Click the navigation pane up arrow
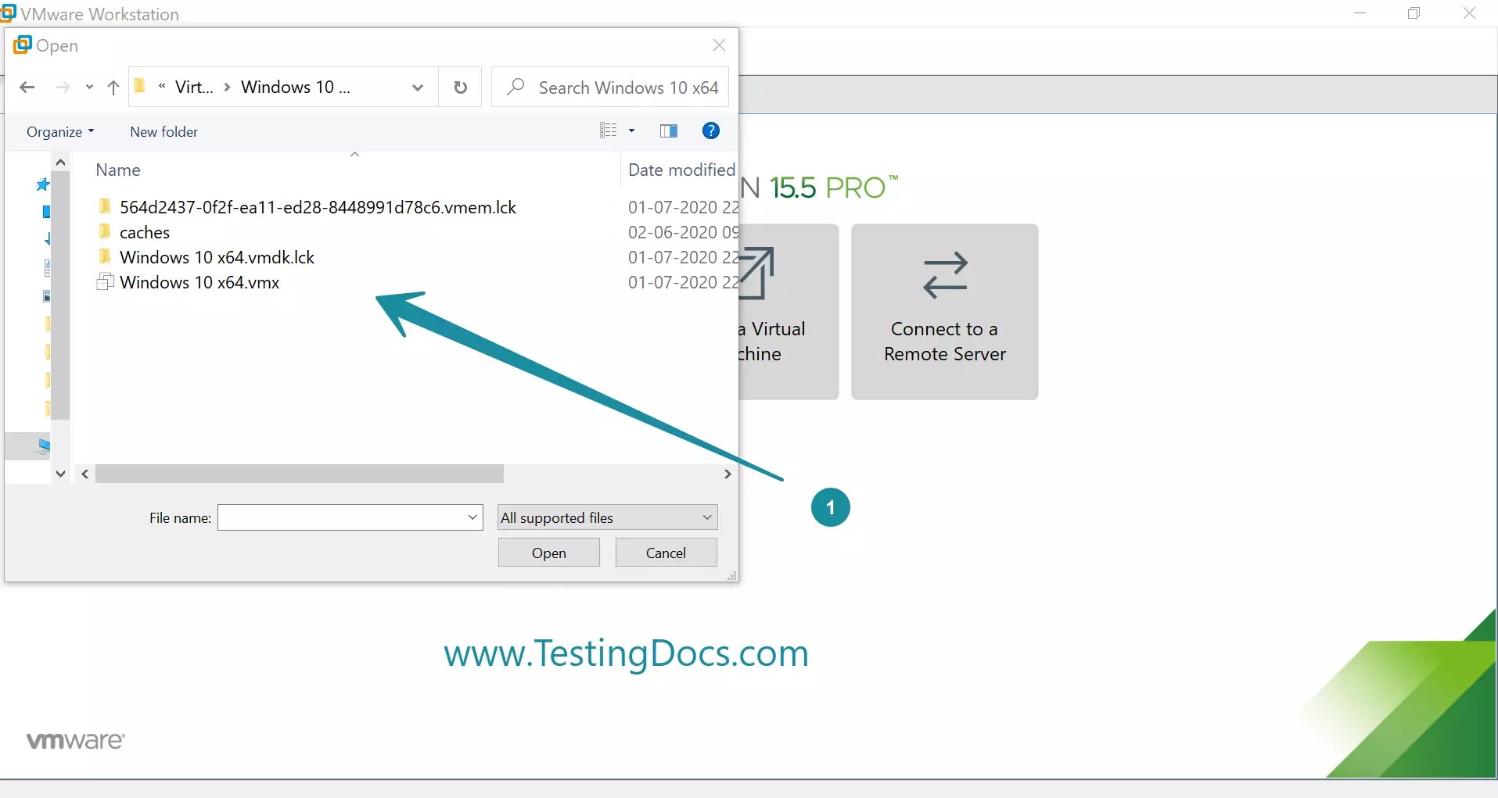Viewport: 1498px width, 798px height. (x=60, y=163)
